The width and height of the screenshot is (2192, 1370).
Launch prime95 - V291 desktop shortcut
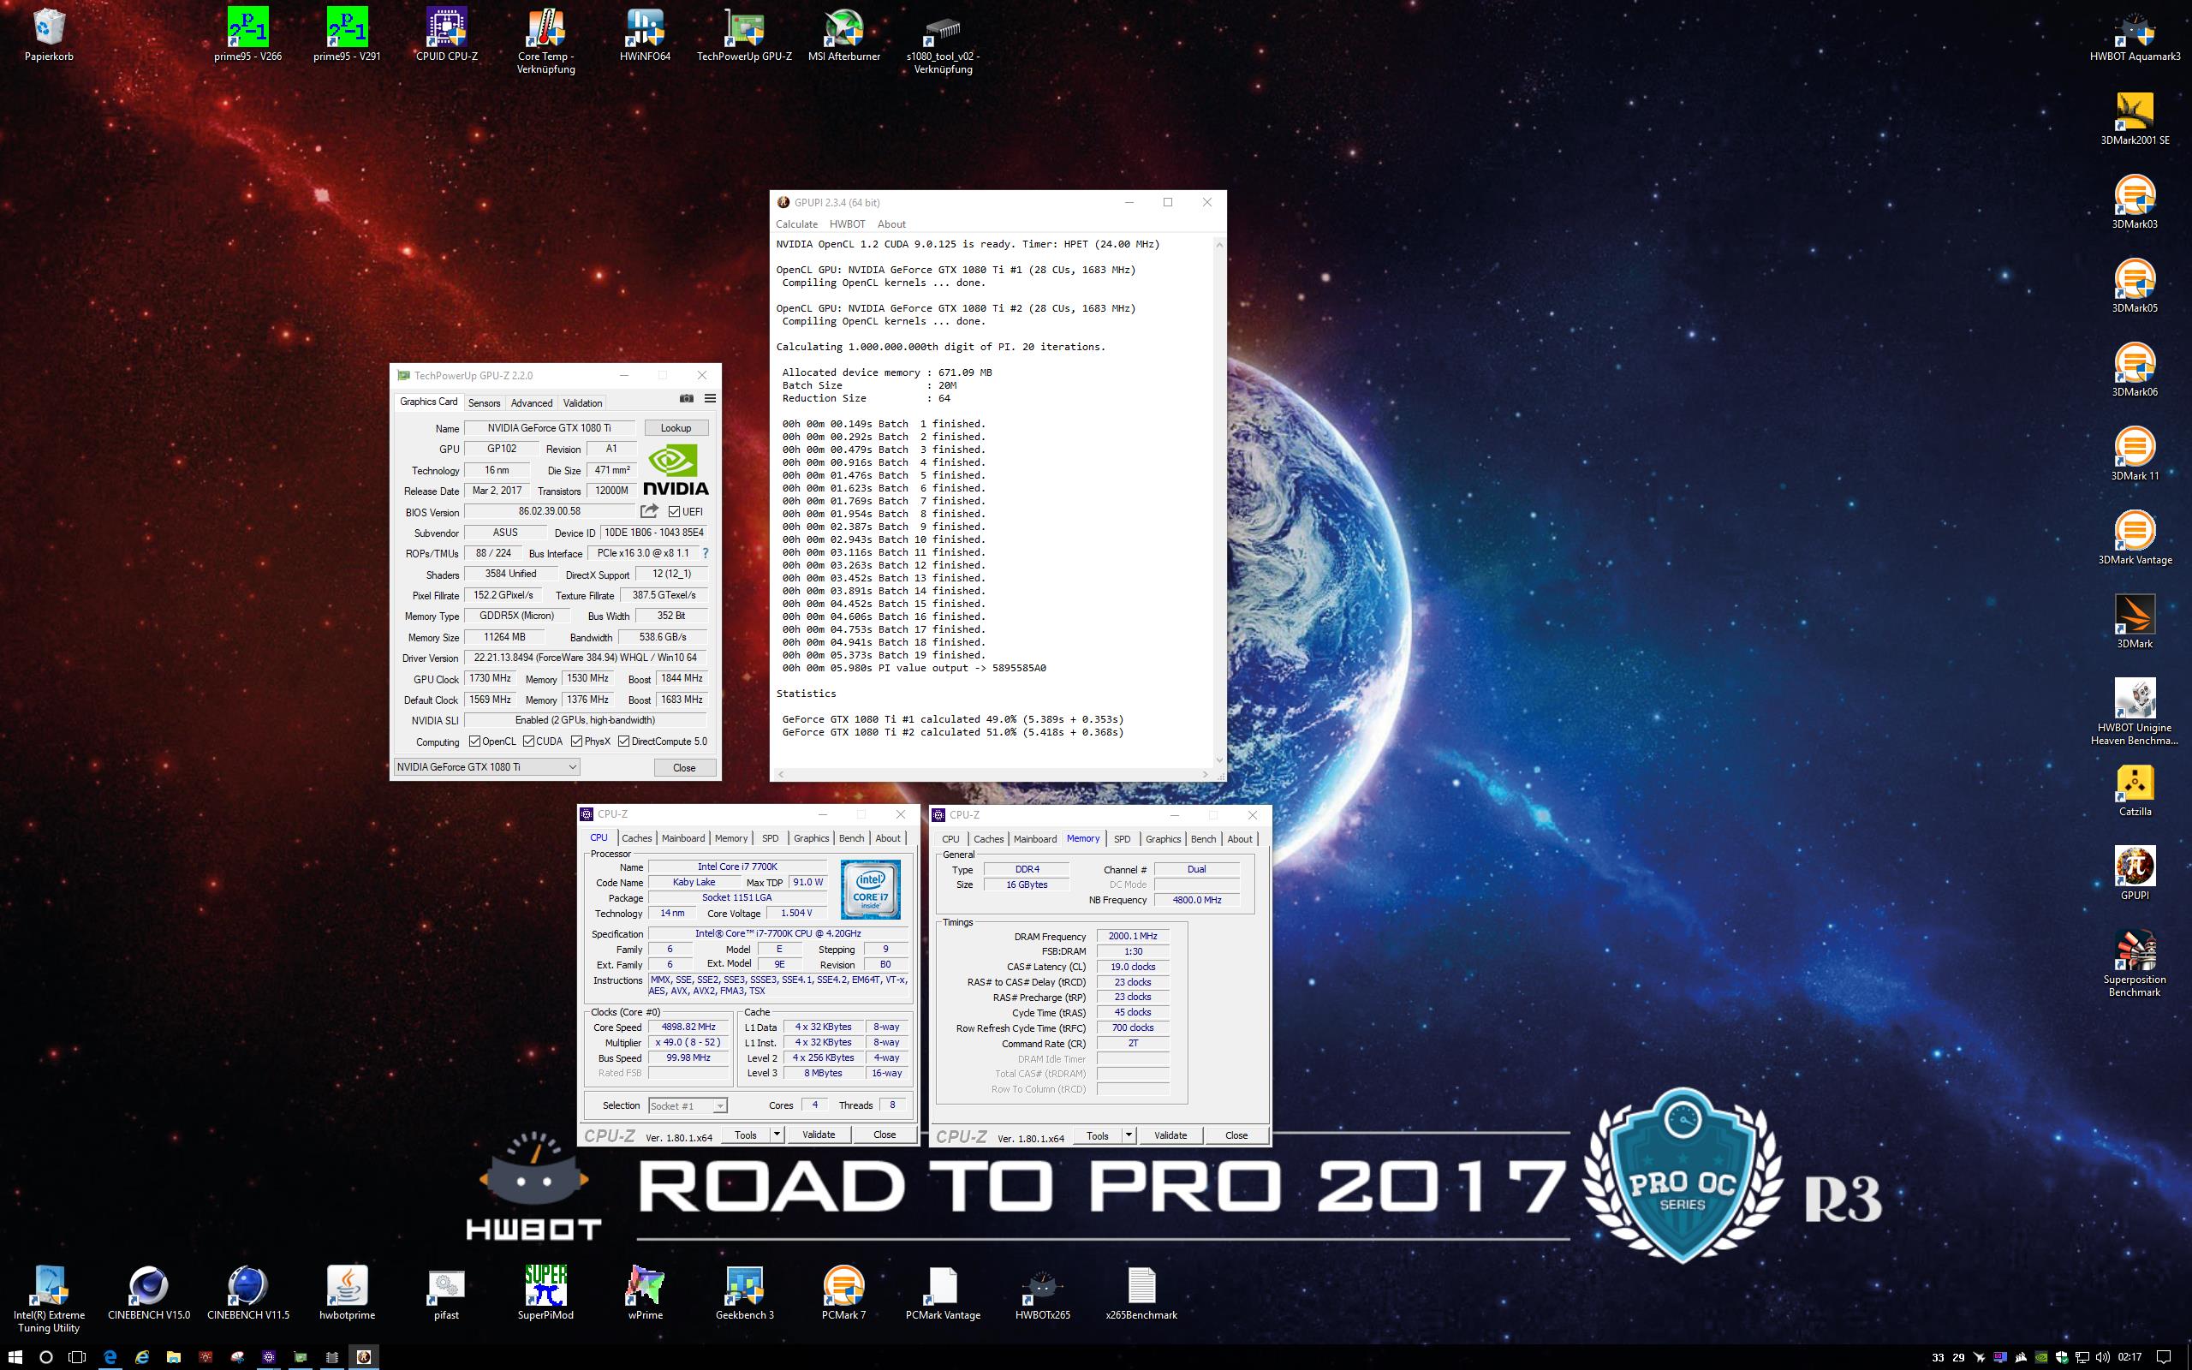347,34
